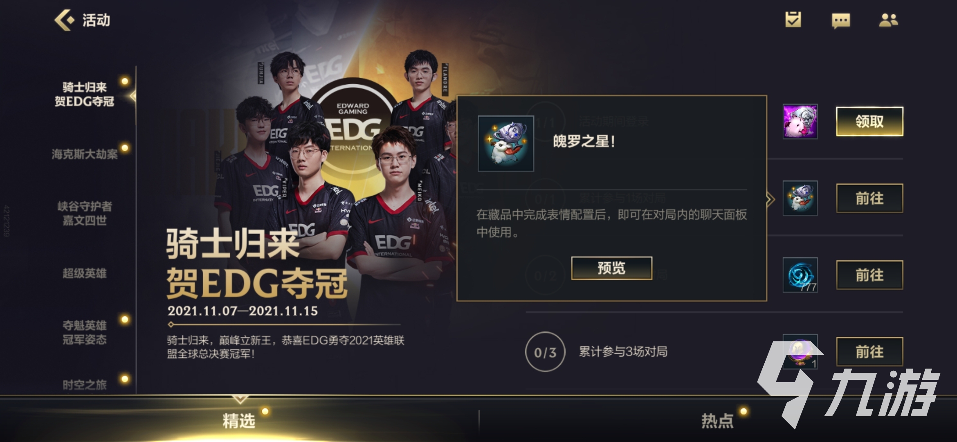The height and width of the screenshot is (442, 957).
Task: Open the friends list icon
Action: [x=888, y=20]
